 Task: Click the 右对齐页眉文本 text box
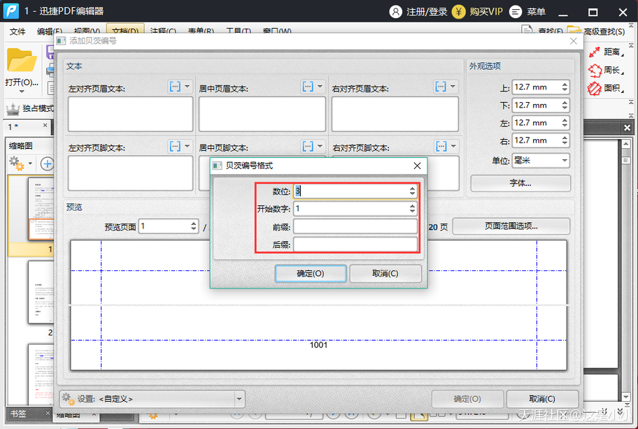(x=395, y=114)
